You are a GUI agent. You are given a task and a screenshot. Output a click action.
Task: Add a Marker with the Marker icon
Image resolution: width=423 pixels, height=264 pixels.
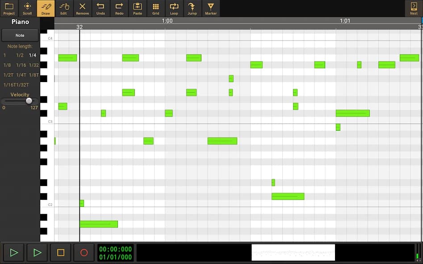pos(210,8)
